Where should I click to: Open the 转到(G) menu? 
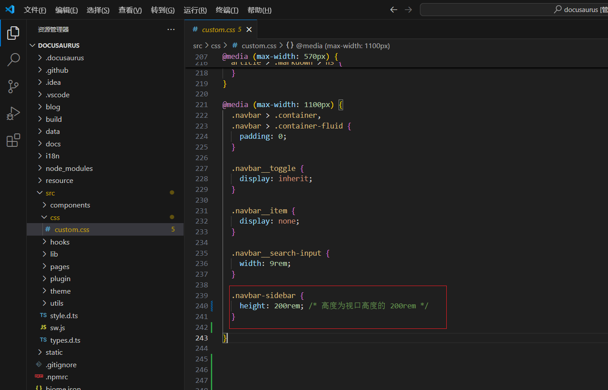(x=163, y=10)
